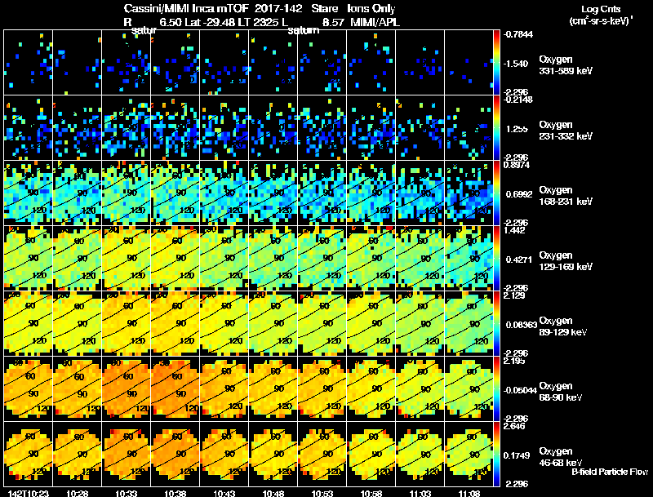Select the Oxygen 46-68 keV panel at 10:53
The width and height of the screenshot is (653, 497).
point(322,454)
